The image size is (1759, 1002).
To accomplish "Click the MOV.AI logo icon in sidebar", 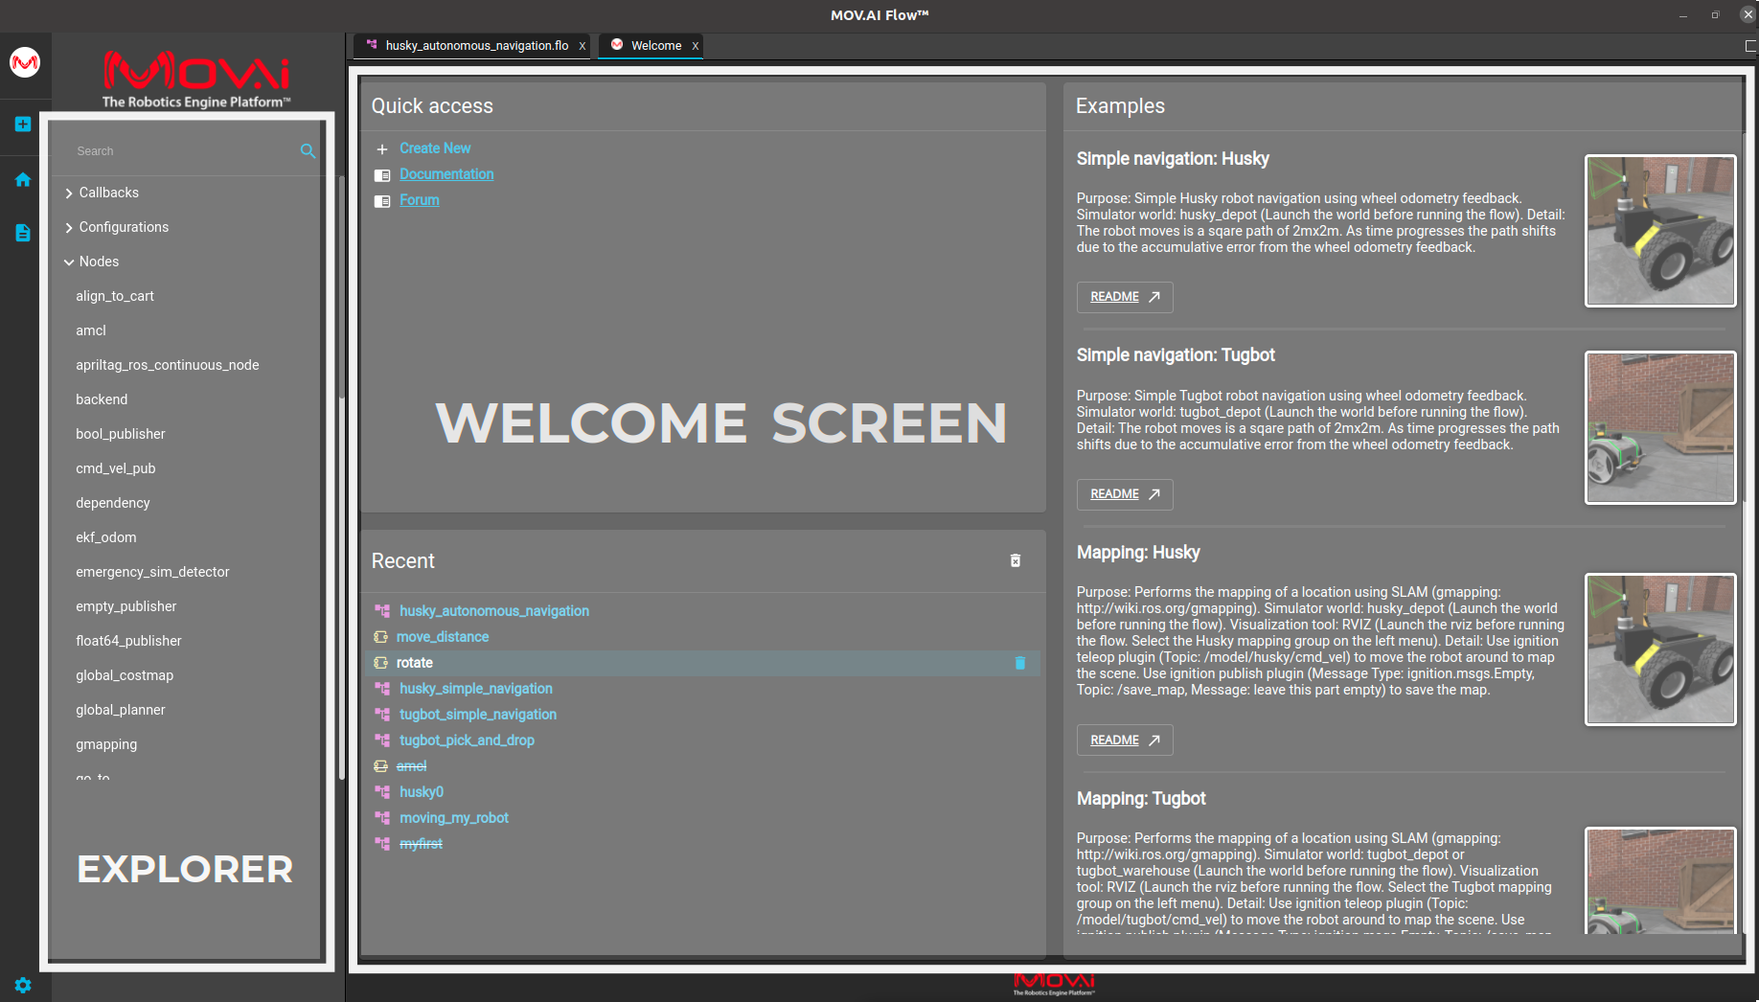I will point(25,63).
